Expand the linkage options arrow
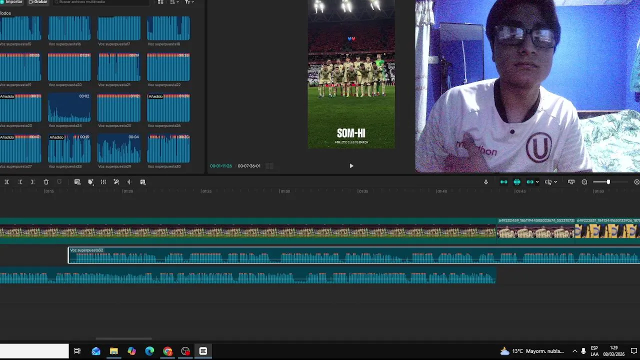Viewport: 640px width, 360px height. [537, 182]
